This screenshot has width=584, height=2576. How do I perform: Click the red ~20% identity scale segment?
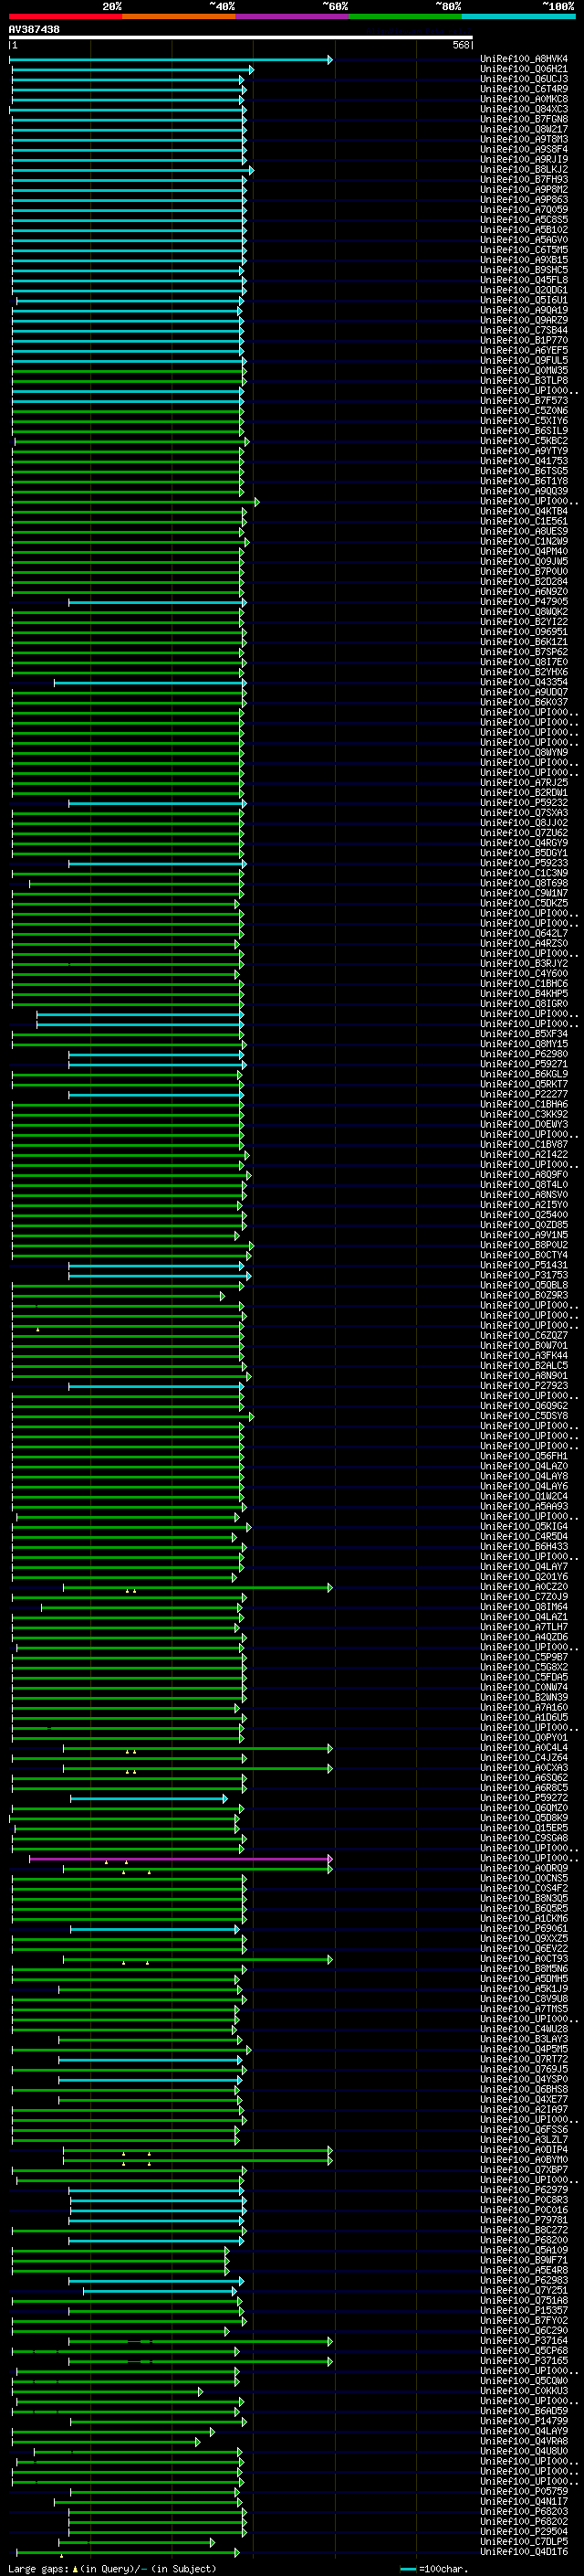click(66, 16)
